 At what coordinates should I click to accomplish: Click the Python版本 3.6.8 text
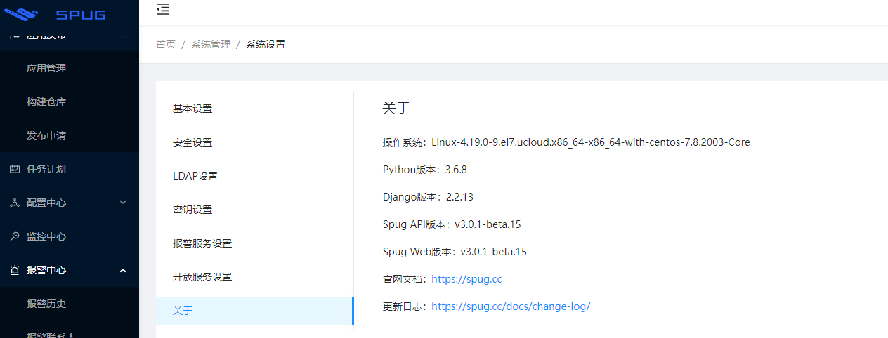(425, 170)
